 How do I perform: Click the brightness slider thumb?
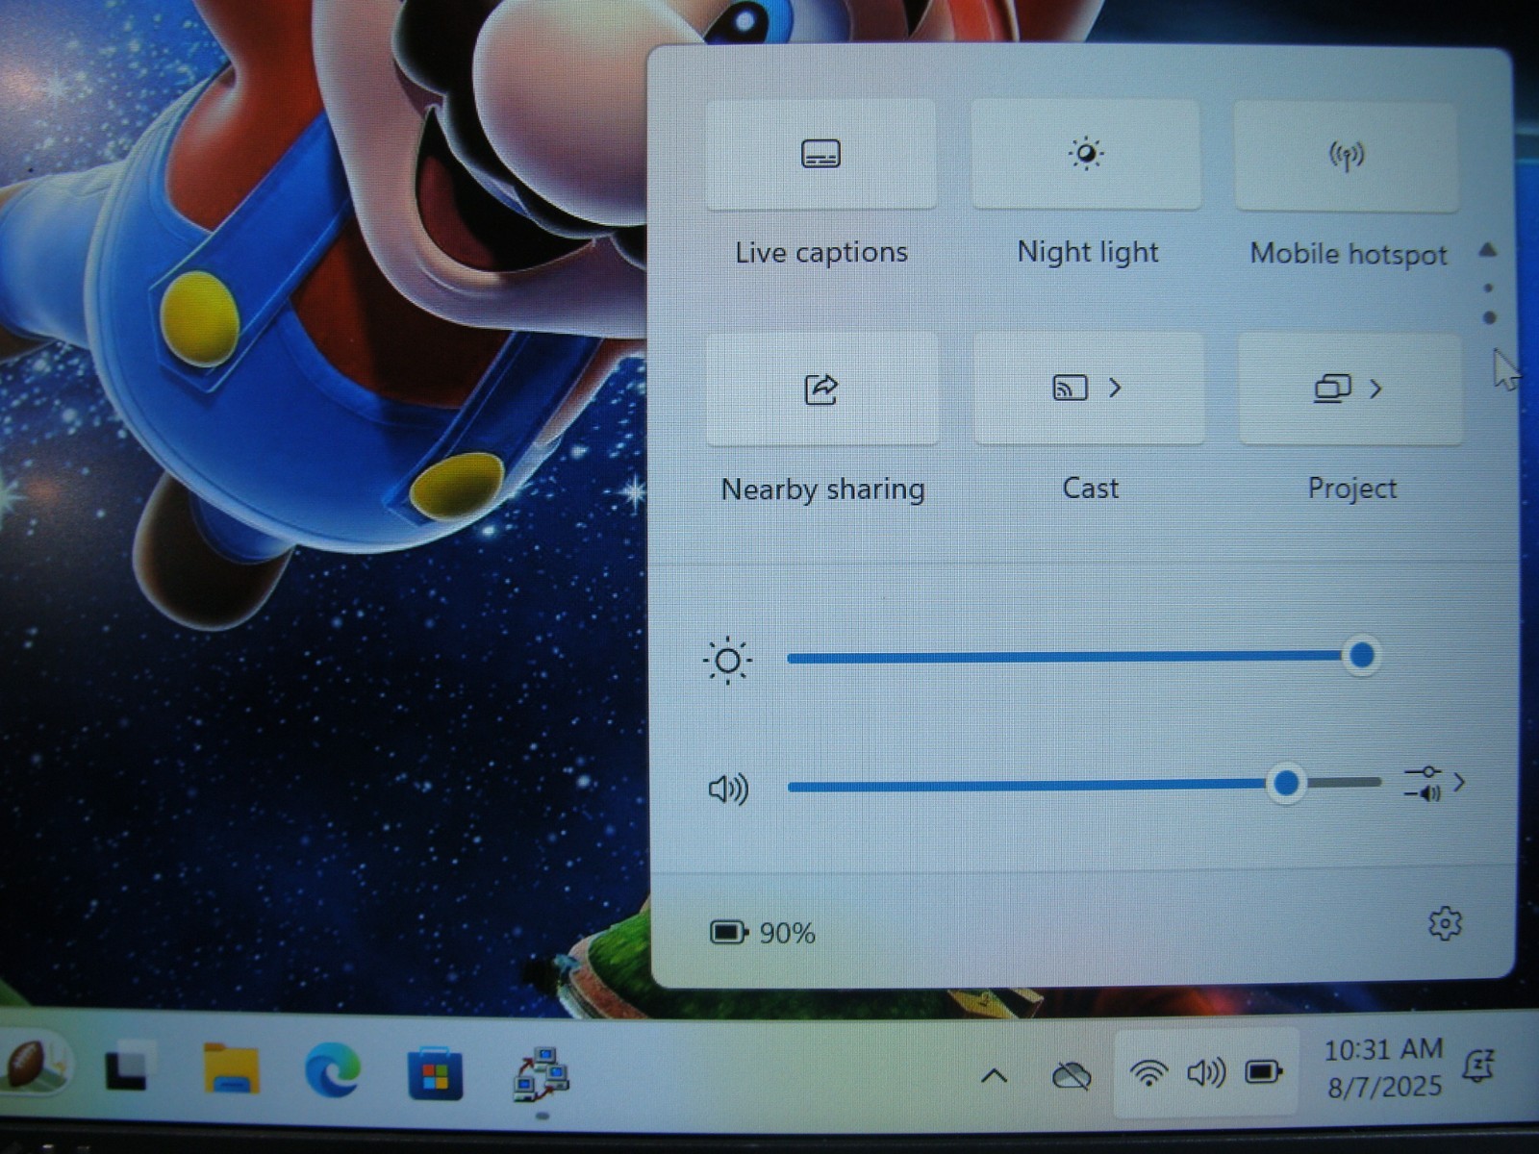click(x=1361, y=656)
